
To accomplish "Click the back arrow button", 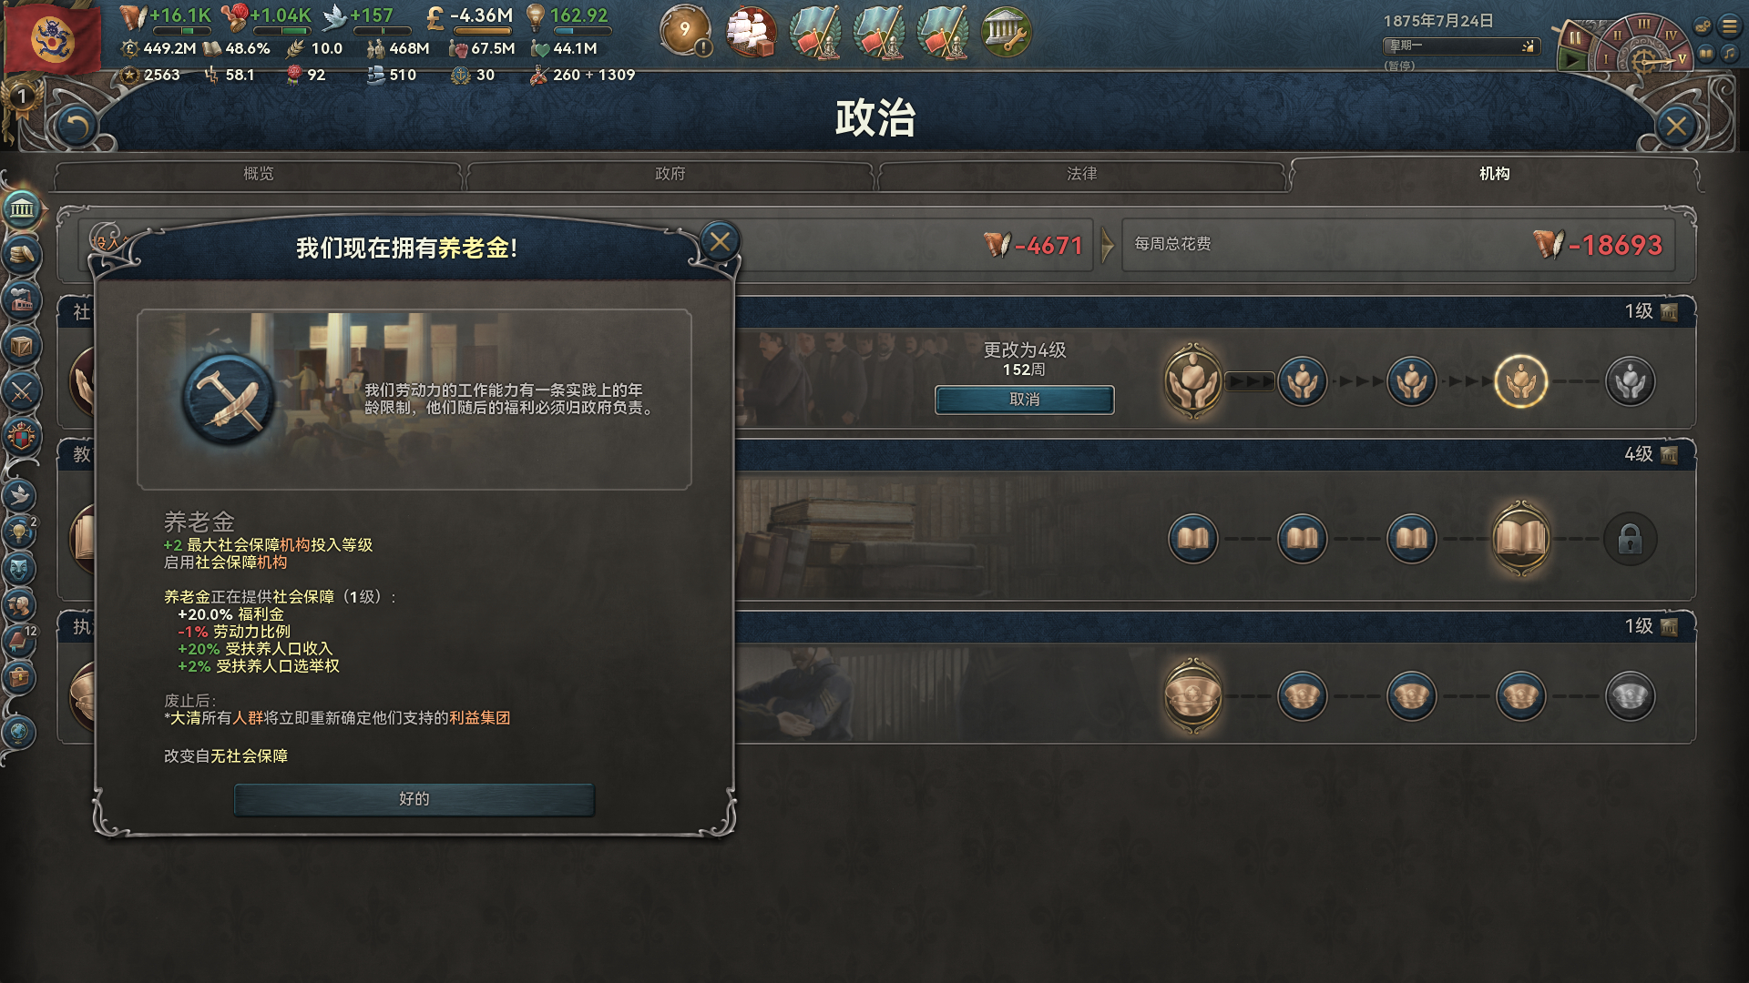I will click(76, 127).
